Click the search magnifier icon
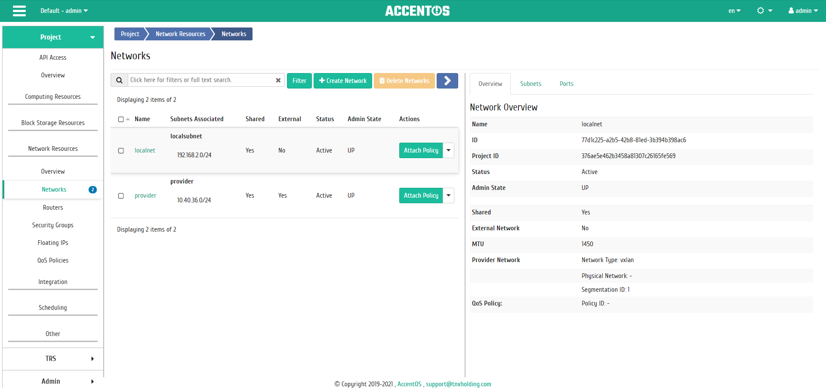 coord(119,80)
